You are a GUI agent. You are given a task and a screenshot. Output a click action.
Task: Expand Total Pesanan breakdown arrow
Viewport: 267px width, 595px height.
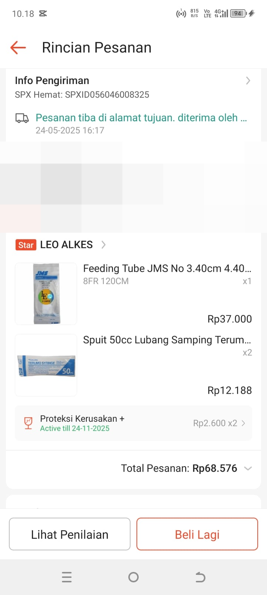click(248, 469)
